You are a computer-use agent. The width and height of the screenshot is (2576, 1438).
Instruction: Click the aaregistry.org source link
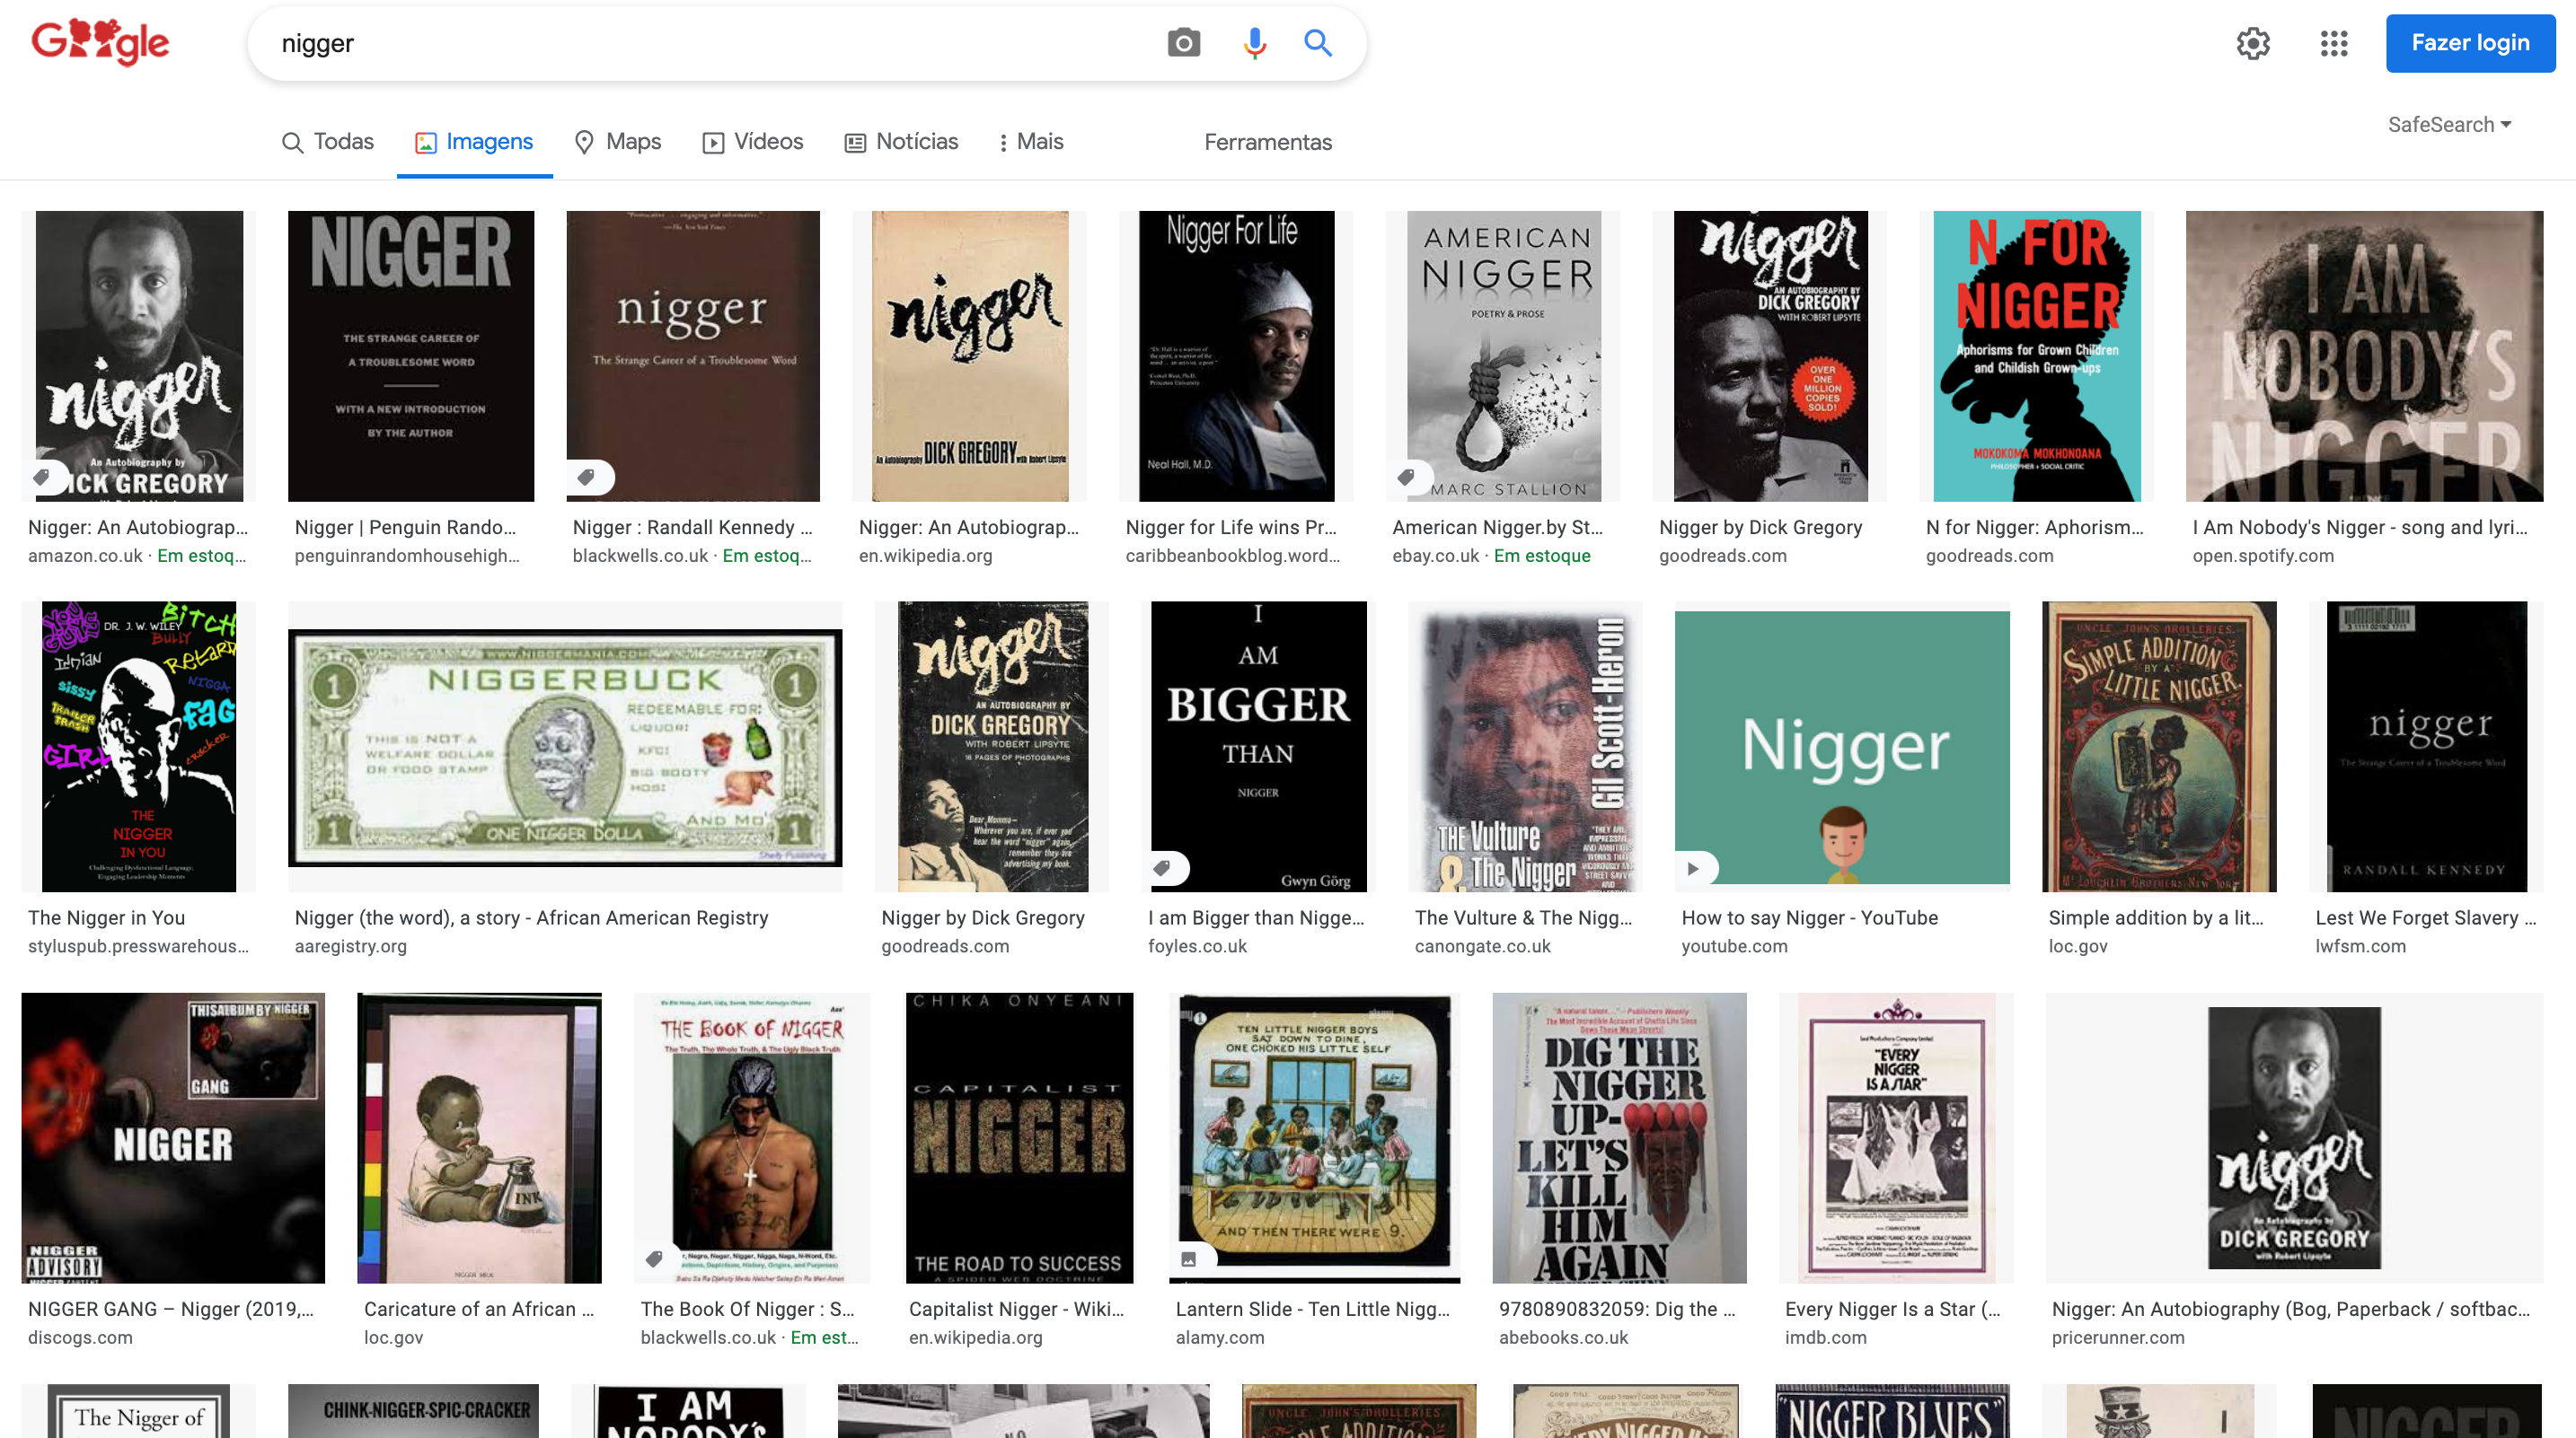coord(350,946)
